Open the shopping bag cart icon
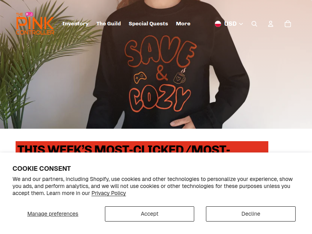 click(288, 24)
